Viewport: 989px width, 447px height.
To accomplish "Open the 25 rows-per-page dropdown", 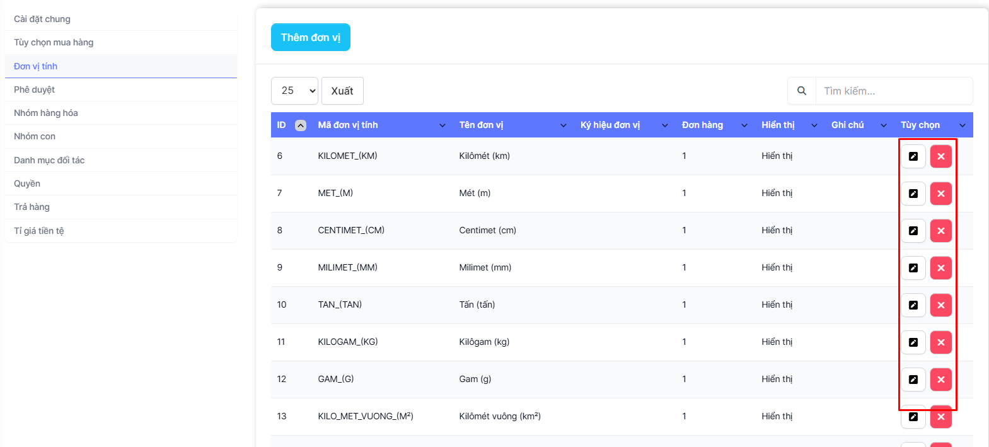I will tap(294, 91).
